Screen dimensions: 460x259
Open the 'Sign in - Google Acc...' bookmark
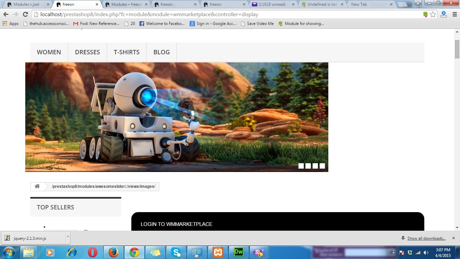[213, 24]
